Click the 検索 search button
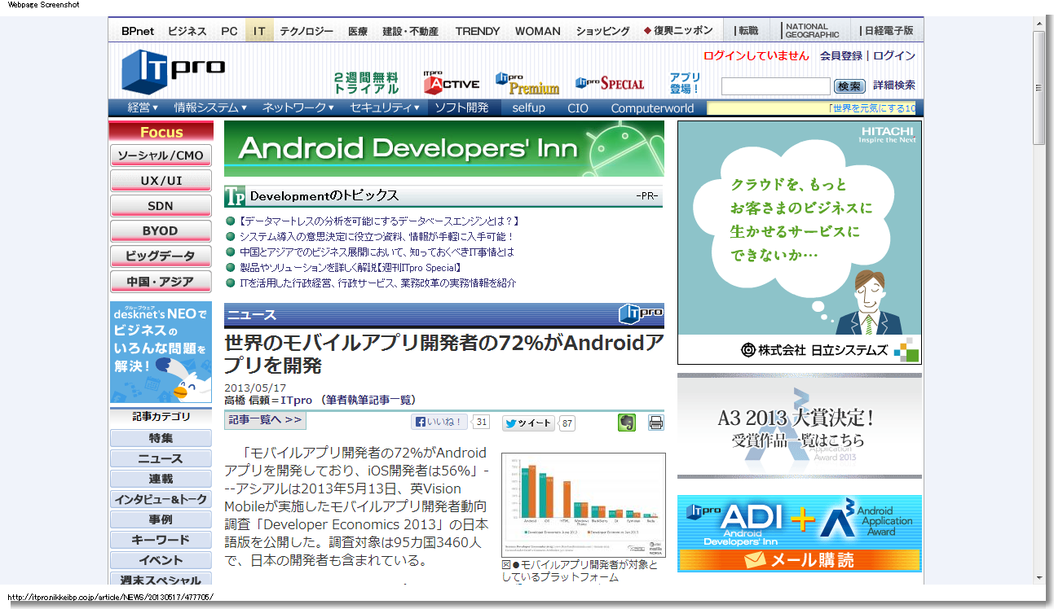Image resolution: width=1054 pixels, height=609 pixels. (849, 86)
